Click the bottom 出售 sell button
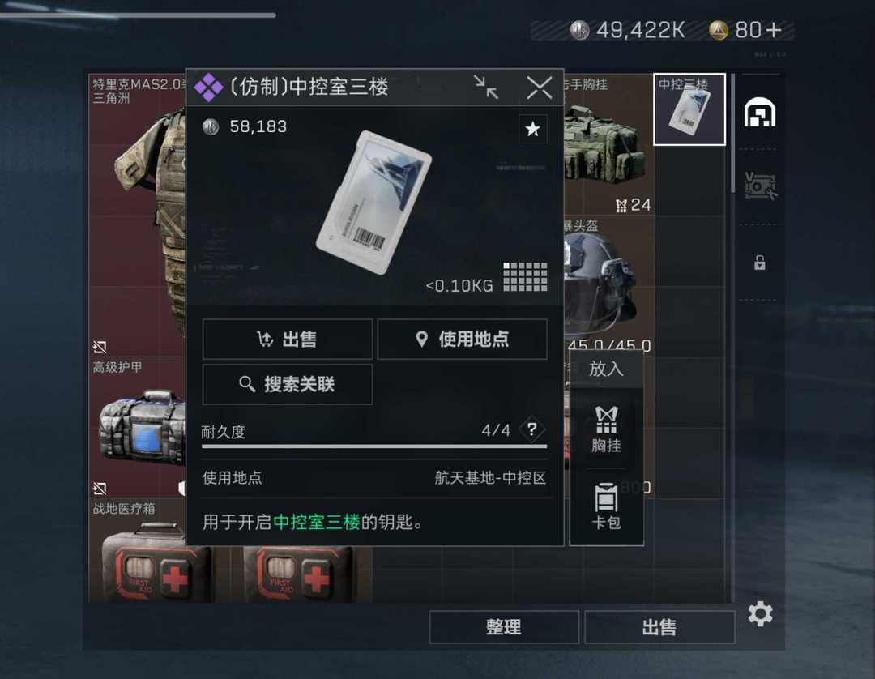Image resolution: width=875 pixels, height=679 pixels. click(x=659, y=626)
